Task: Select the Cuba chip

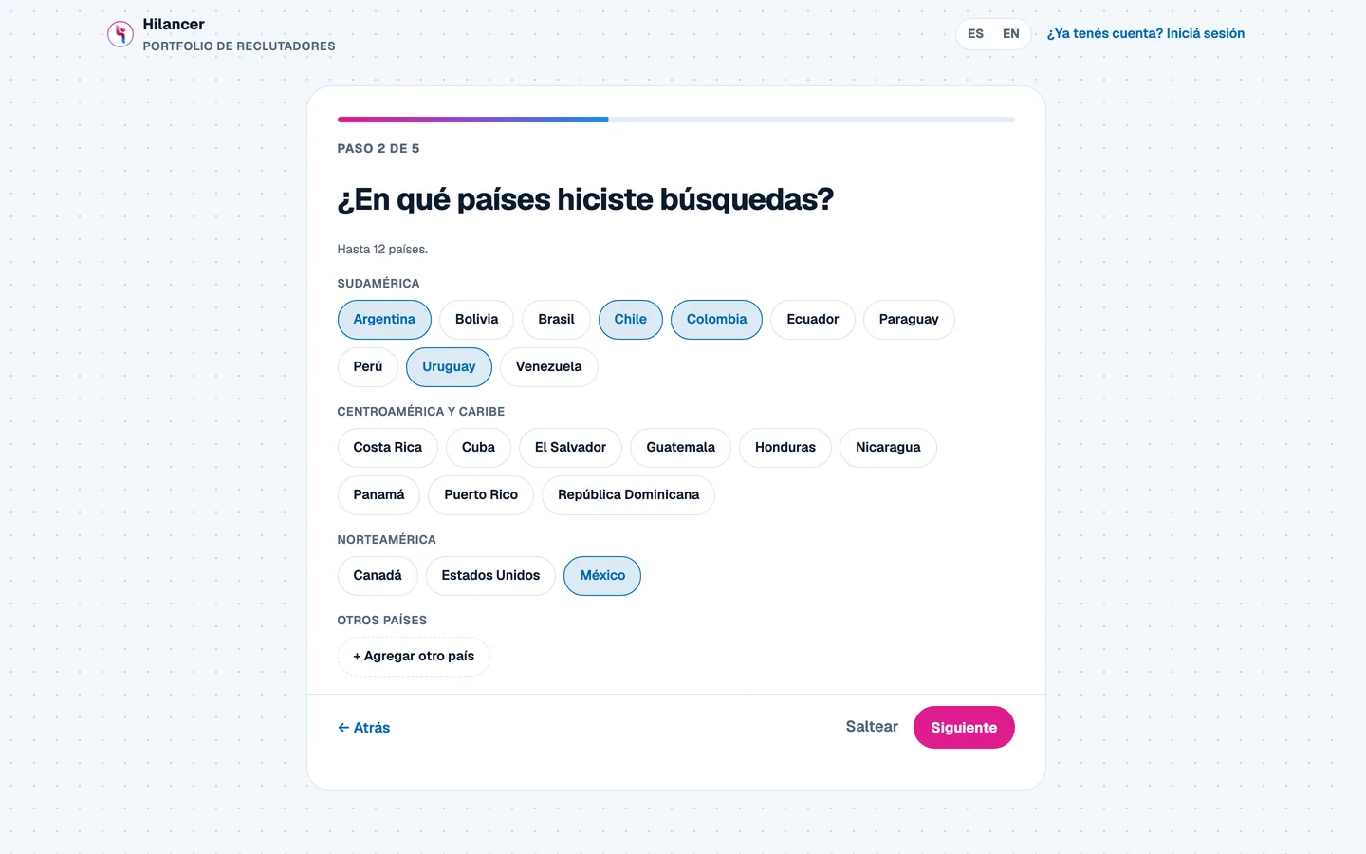Action: tap(478, 448)
